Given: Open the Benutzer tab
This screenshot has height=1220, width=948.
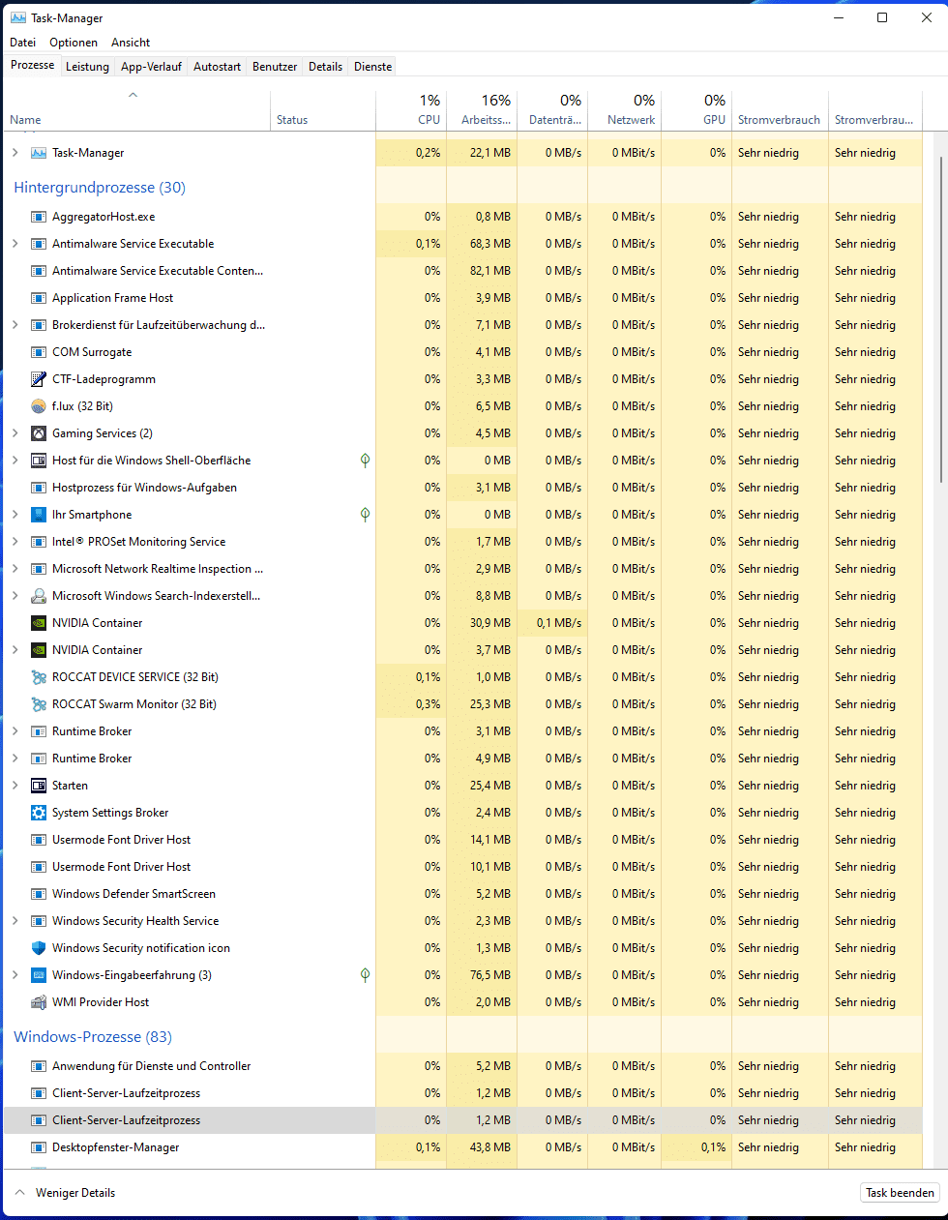Looking at the screenshot, I should click(x=275, y=67).
